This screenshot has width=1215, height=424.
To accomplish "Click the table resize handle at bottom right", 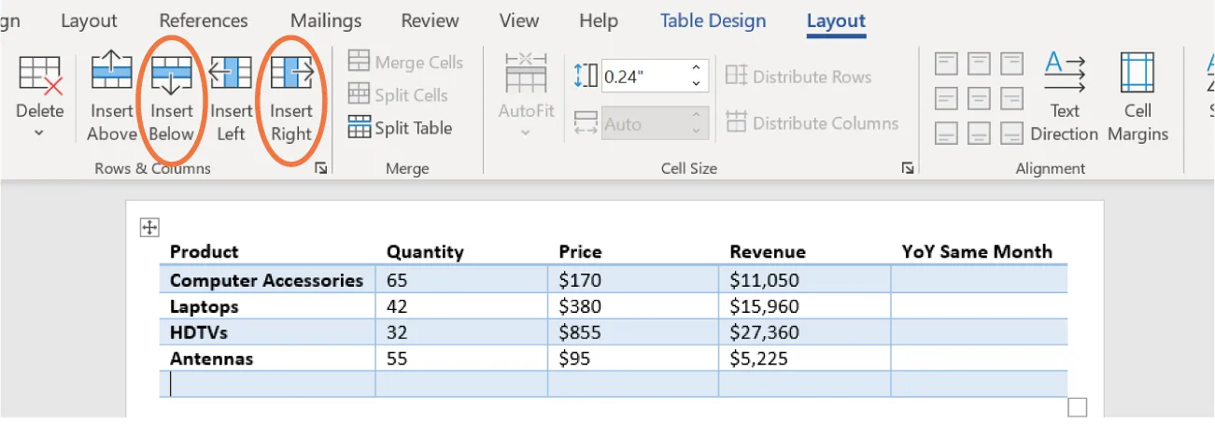I will click(1077, 407).
